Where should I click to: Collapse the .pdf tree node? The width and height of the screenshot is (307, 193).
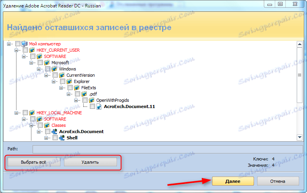coord(68,94)
